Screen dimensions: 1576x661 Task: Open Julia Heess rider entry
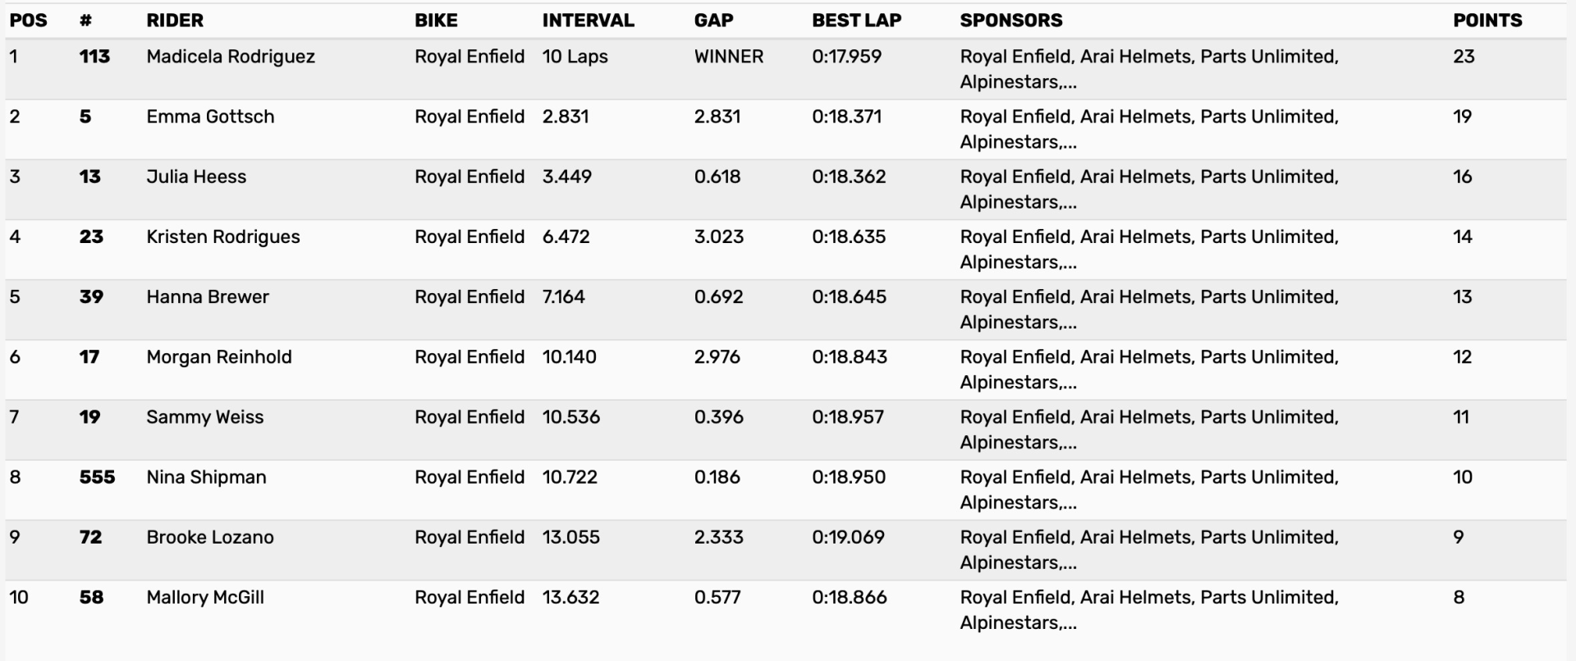pyautogui.click(x=196, y=177)
